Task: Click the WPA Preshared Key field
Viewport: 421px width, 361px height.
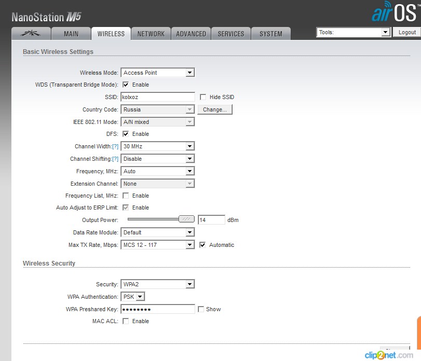Action: coord(158,309)
